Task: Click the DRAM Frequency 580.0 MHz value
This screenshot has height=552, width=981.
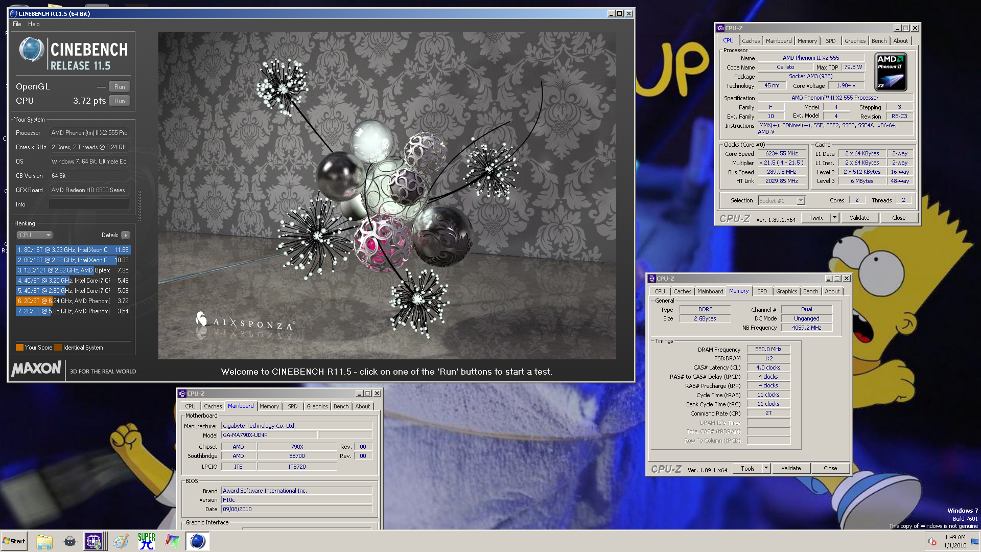Action: click(768, 350)
